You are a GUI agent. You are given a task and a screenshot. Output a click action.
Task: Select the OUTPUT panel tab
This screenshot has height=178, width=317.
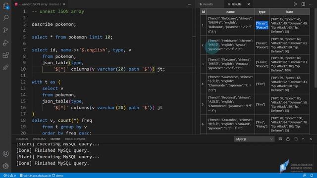click(55, 139)
